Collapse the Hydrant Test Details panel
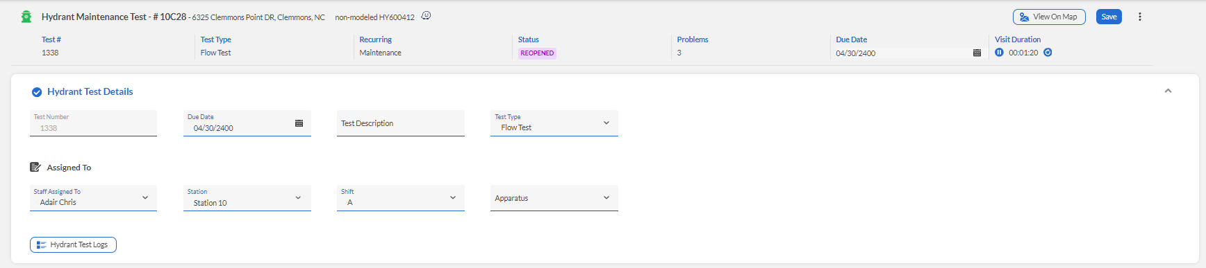1206x268 pixels. coord(1168,91)
